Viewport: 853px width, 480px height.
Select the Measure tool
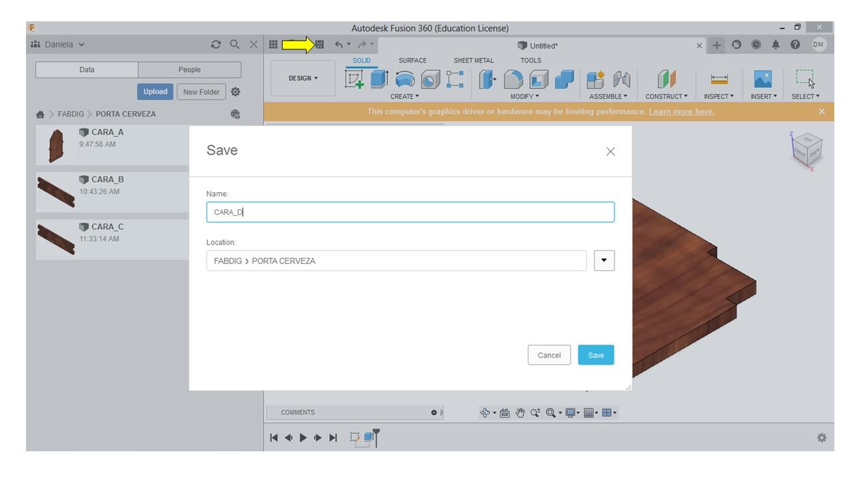718,81
